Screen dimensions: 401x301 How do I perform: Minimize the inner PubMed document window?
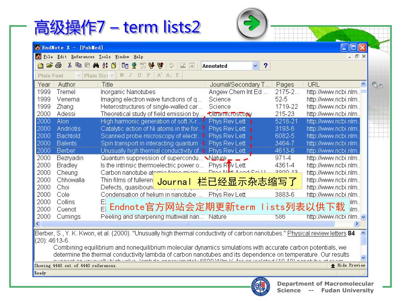pos(349,56)
